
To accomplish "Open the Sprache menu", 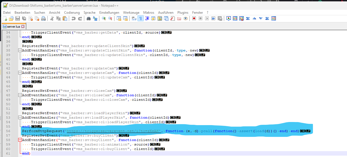I will click(90, 13).
